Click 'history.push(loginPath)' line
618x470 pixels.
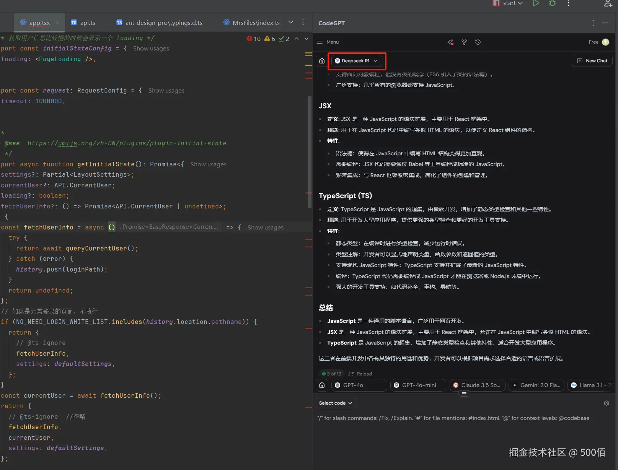[62, 270]
